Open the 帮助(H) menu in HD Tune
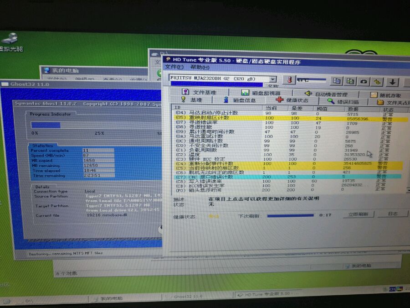410x308 pixels. pyautogui.click(x=200, y=68)
